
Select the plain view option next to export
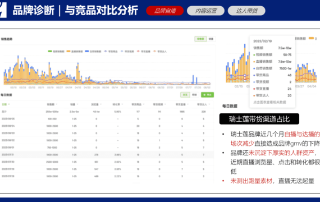(194, 95)
